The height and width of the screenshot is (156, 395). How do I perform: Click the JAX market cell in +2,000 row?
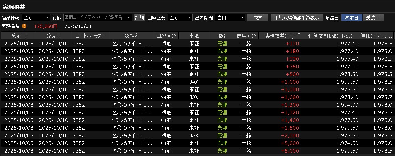(x=194, y=135)
